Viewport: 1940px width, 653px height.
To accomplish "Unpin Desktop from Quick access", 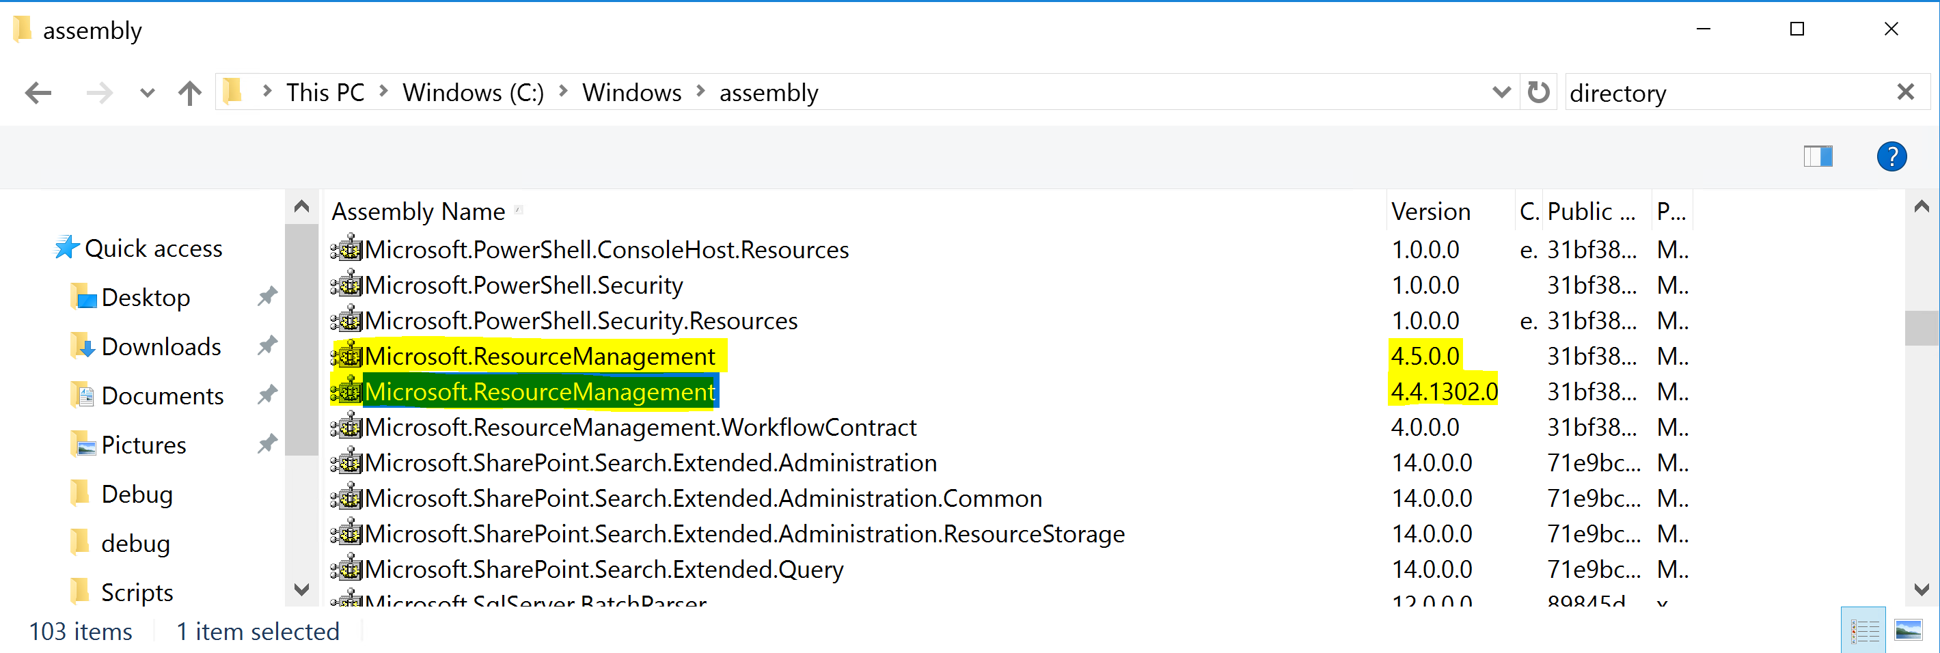I will click(267, 296).
